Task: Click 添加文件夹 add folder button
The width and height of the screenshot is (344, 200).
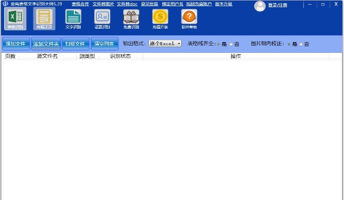Action: click(x=46, y=44)
